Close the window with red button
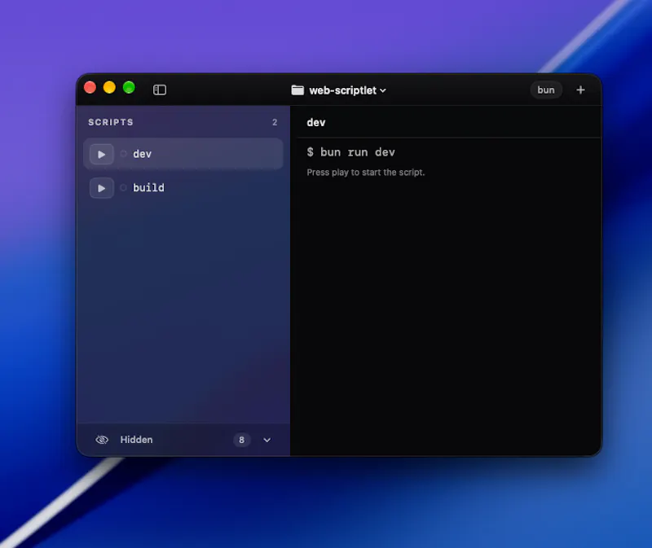Viewport: 652px width, 548px height. (x=90, y=87)
